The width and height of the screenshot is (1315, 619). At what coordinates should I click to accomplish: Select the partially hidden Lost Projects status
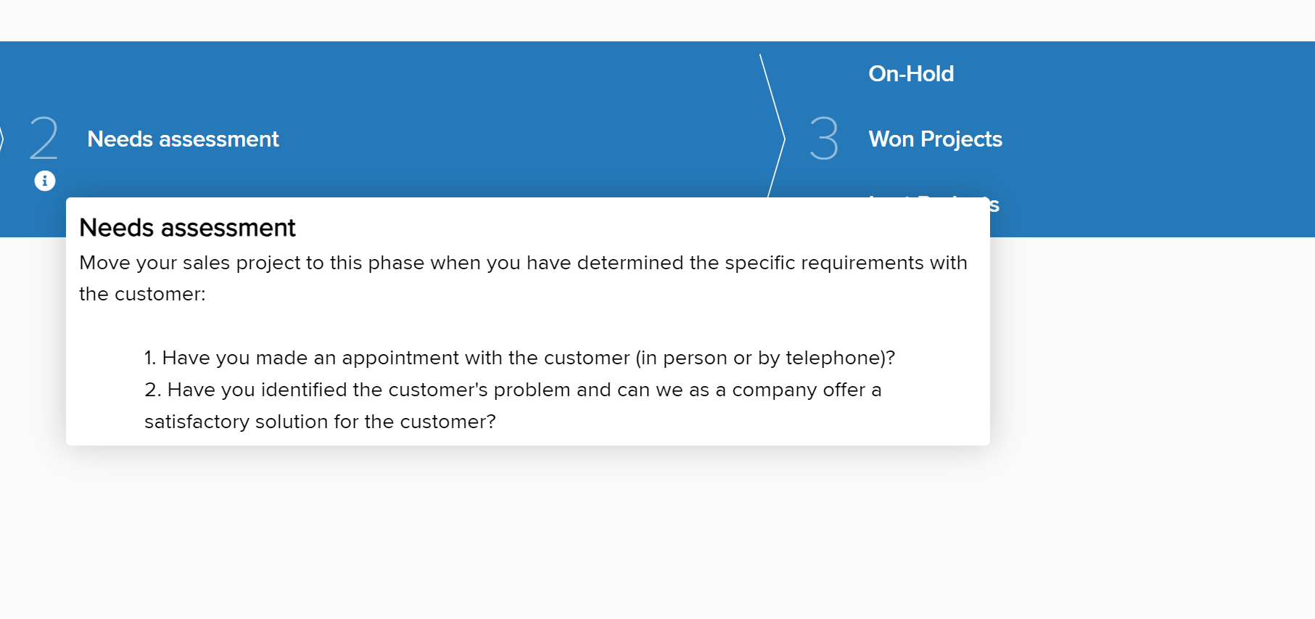(994, 205)
